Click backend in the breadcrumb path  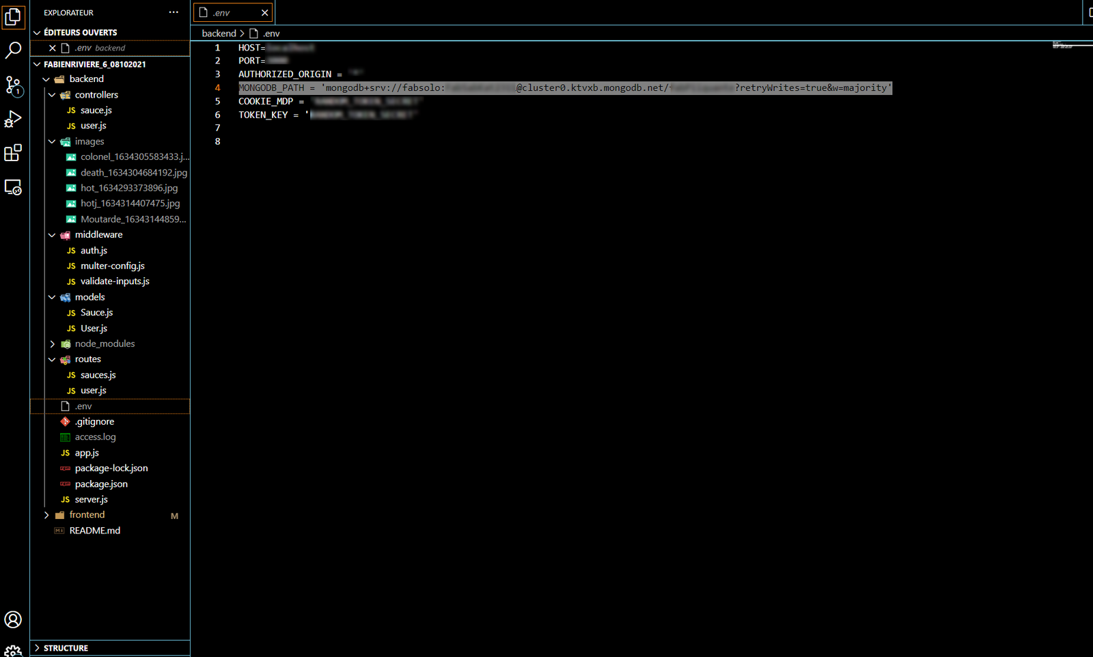pos(219,33)
